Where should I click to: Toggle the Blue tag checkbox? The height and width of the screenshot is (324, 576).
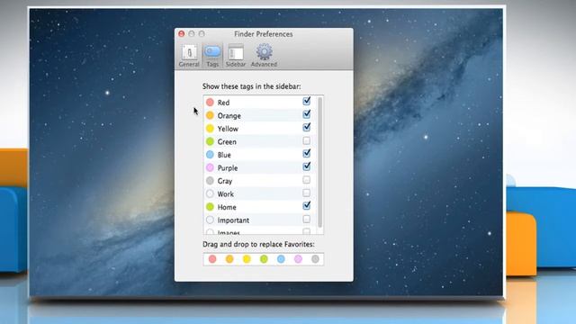click(x=306, y=154)
